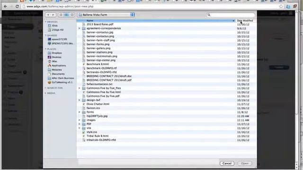Sort files by Name column header
The height and width of the screenshot is (170, 303).
(156, 21)
